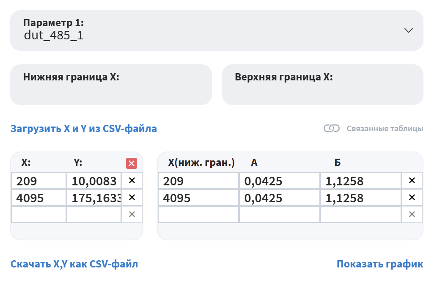Select the Y cell with value 10,0083
This screenshot has width=434, height=292.
[x=94, y=181]
